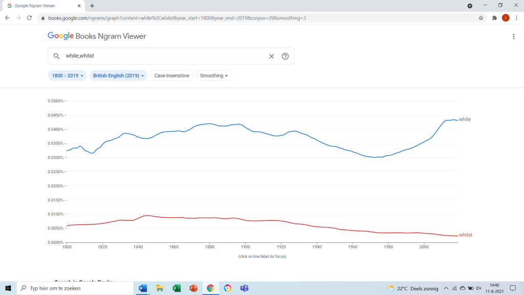Open the Chrome extensions puzzle icon
Screen dimensions: 524x295
pyautogui.click(x=494, y=18)
